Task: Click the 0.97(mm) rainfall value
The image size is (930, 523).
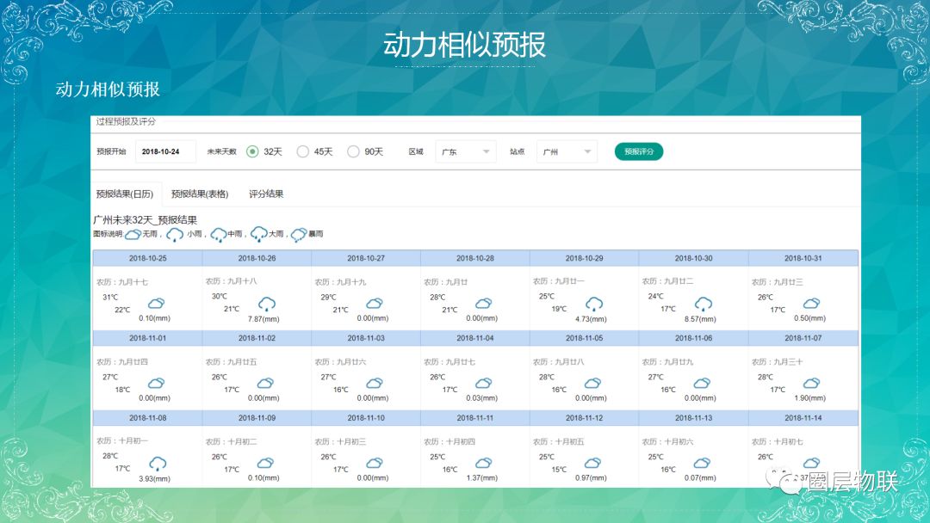Action: (591, 478)
